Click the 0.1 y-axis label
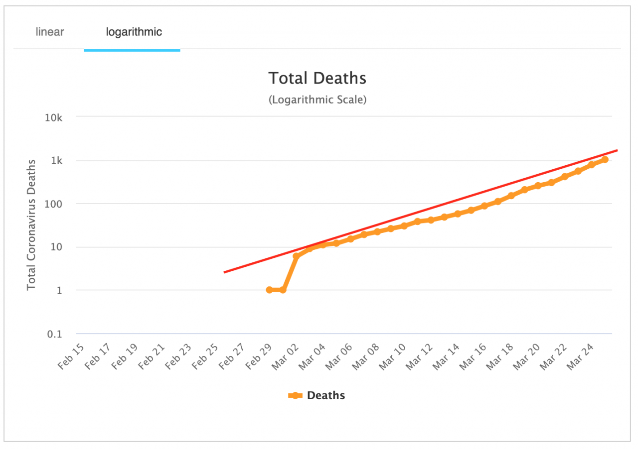The width and height of the screenshot is (638, 449). pyautogui.click(x=54, y=334)
